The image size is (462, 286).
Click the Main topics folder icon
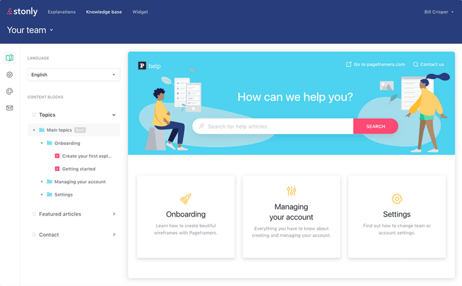click(x=42, y=130)
